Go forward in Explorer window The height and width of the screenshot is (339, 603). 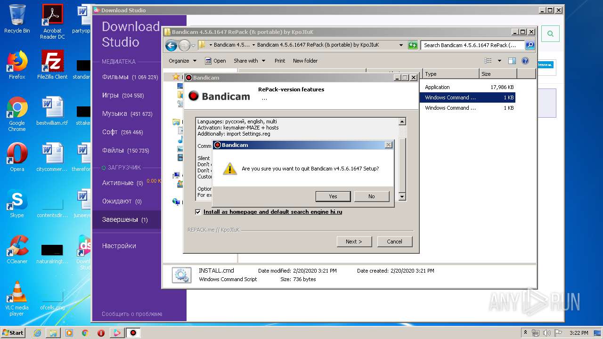pyautogui.click(x=184, y=45)
